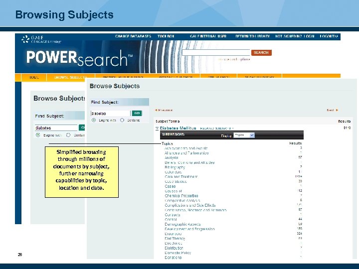Select Contains radio in background panel
The image size is (359, 269).
(x=68, y=135)
